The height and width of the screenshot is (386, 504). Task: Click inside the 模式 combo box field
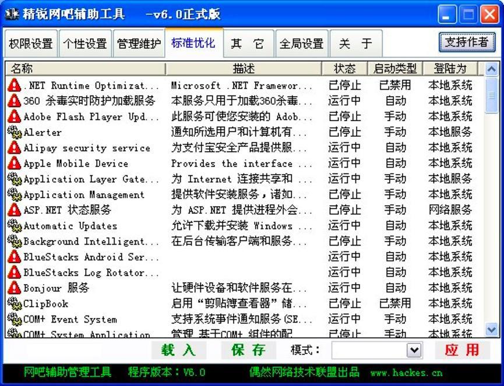click(369, 350)
